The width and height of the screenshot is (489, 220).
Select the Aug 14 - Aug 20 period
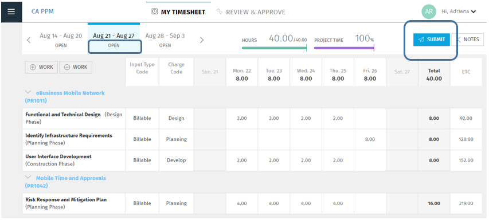[x=61, y=40]
